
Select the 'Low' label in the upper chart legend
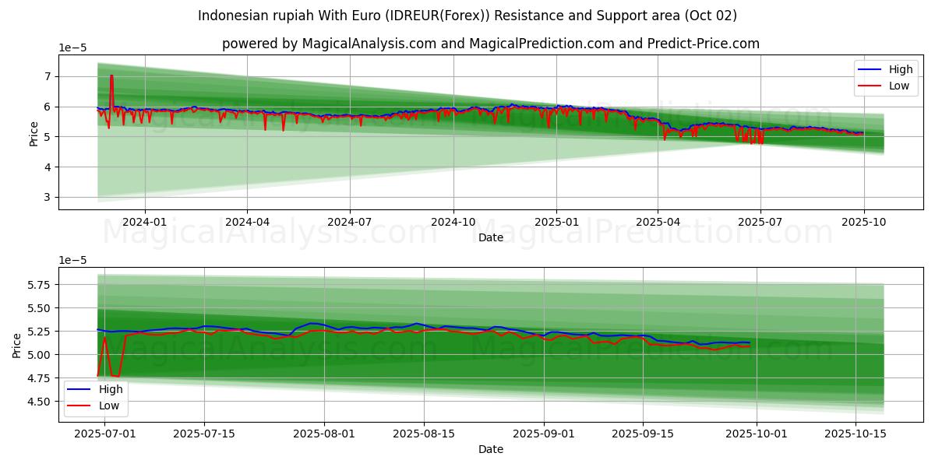pos(898,86)
